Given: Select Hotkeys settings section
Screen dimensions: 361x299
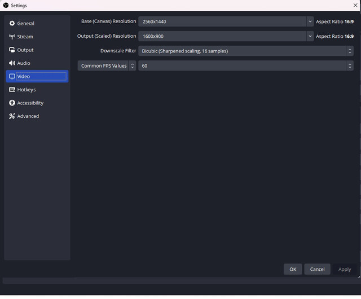Looking at the screenshot, I should pos(37,90).
